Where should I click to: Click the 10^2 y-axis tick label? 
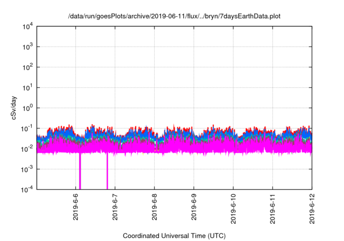coord(27,67)
